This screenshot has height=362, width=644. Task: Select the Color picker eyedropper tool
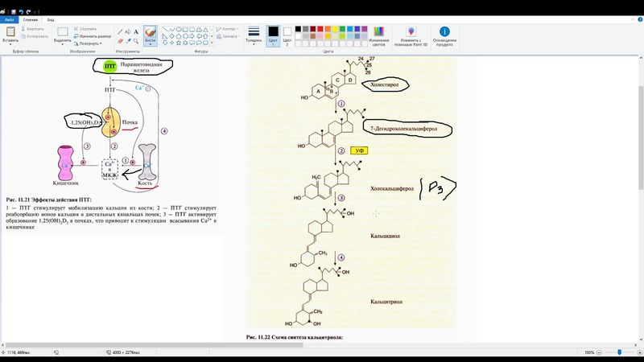(128, 40)
